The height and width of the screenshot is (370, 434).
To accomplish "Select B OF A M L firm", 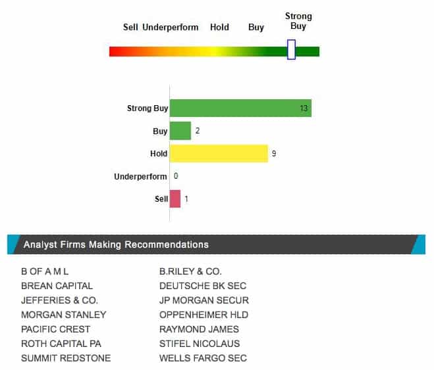I will click(x=45, y=271).
